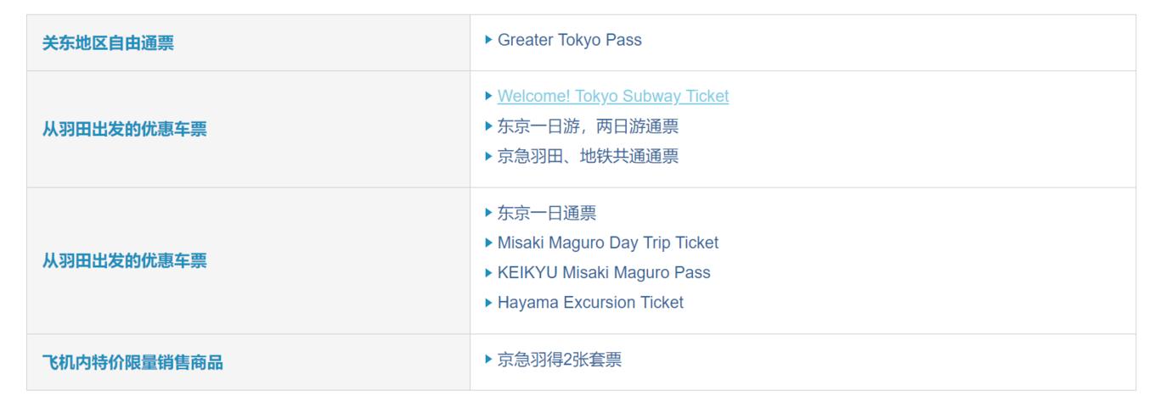This screenshot has width=1155, height=402.
Task: Click the 从羽田出发的优惠车票 header beside Hayama Excursion Ticket
Action: point(124,261)
